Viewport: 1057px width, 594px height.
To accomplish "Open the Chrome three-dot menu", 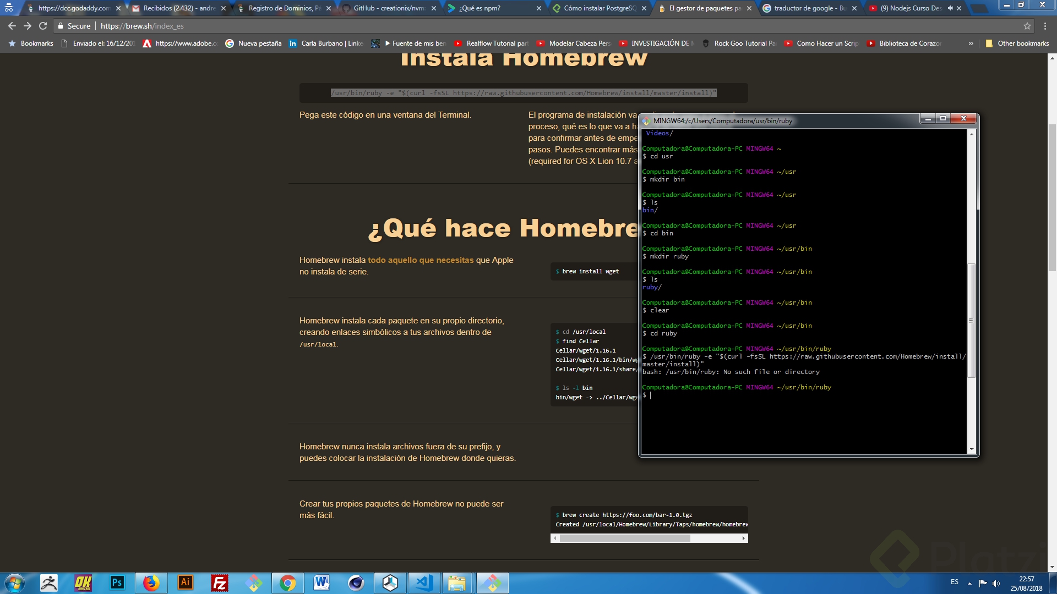I will [1045, 26].
